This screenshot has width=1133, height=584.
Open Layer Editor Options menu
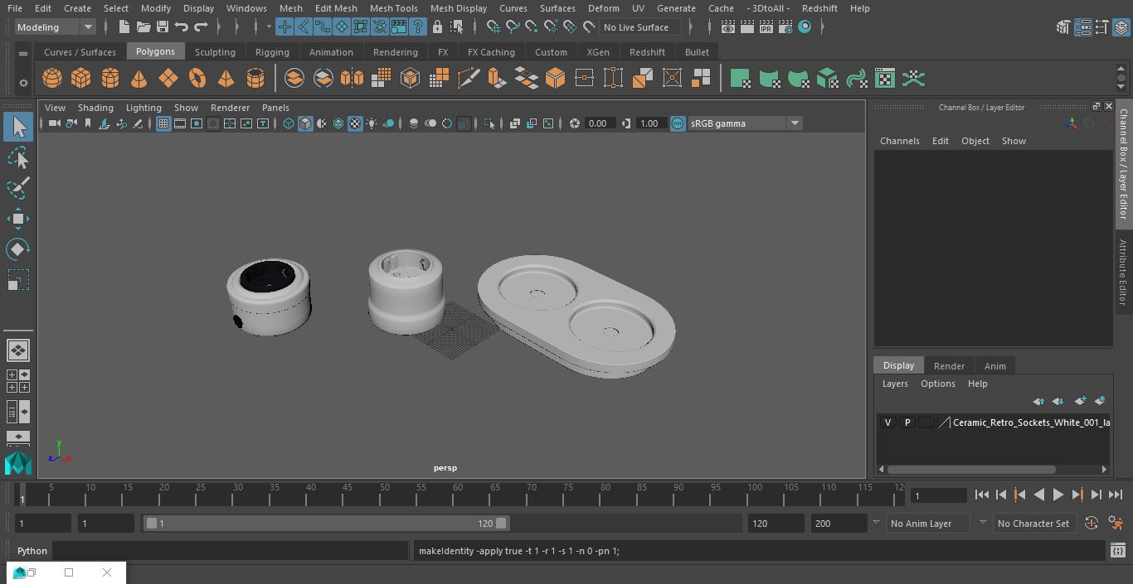pos(938,384)
